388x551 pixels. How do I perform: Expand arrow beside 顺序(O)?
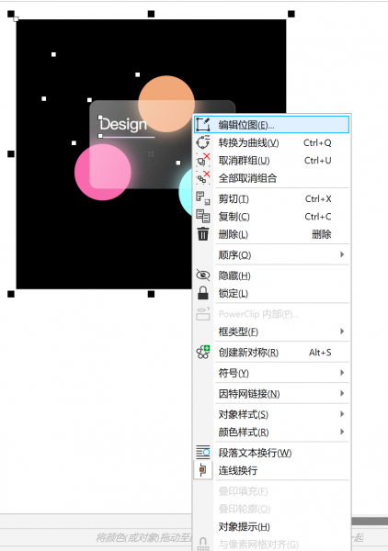click(x=342, y=254)
